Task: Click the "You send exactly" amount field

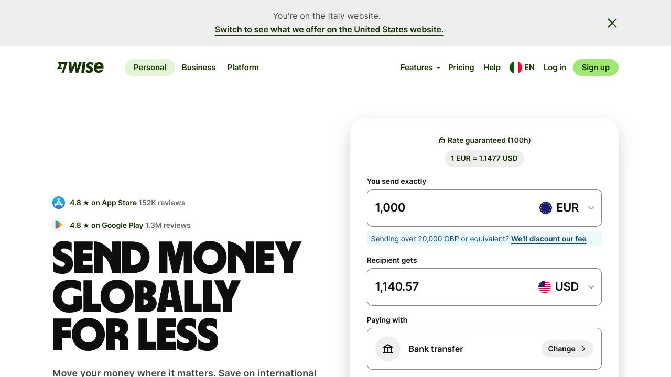Action: point(451,208)
